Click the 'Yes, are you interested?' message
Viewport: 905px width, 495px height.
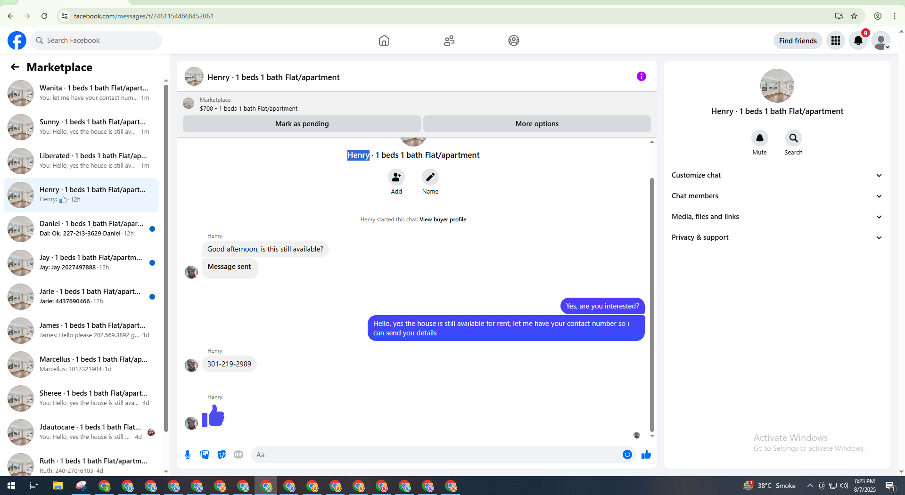click(602, 306)
